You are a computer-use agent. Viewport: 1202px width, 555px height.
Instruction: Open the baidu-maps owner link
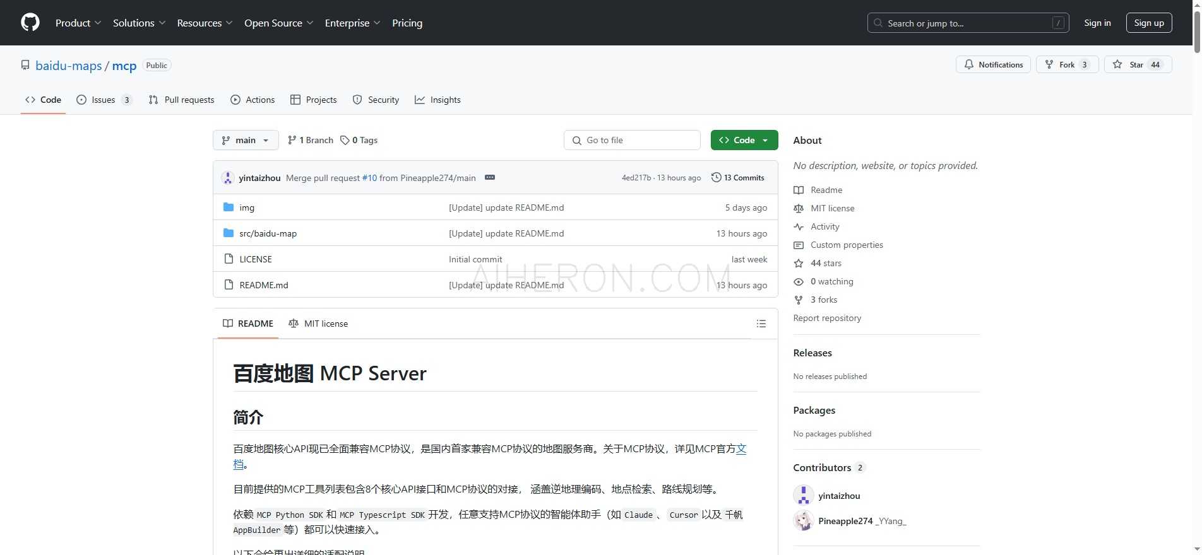click(69, 66)
